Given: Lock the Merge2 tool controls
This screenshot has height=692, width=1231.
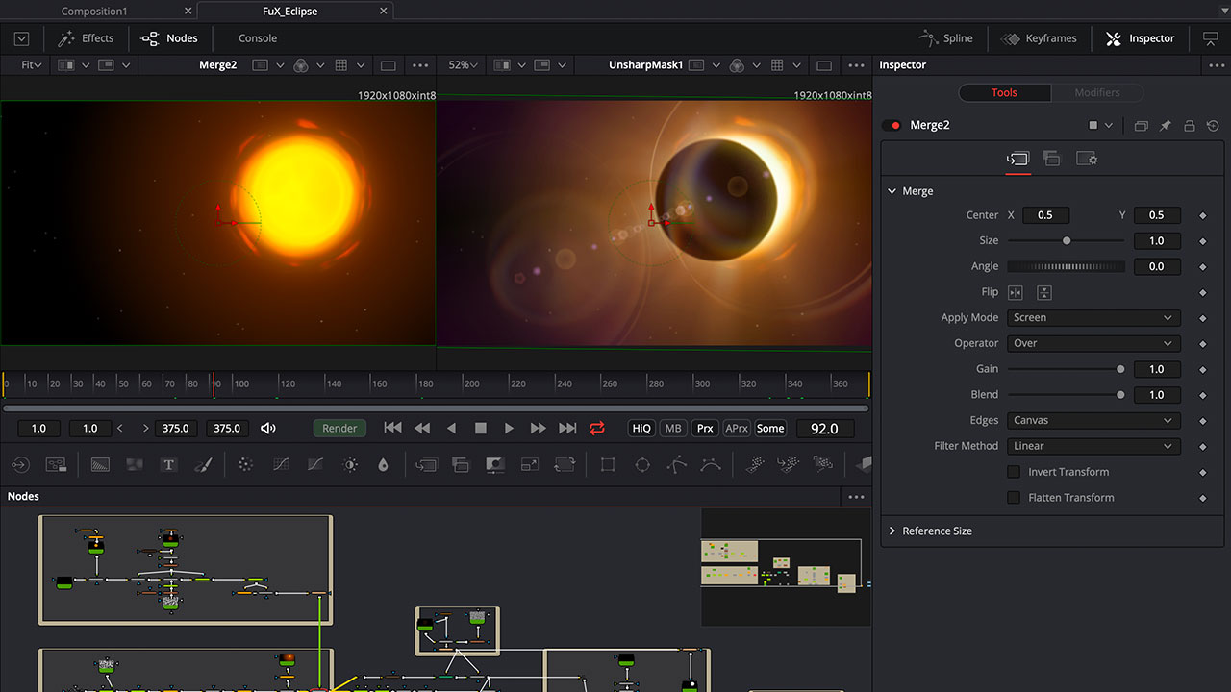Looking at the screenshot, I should point(1189,126).
